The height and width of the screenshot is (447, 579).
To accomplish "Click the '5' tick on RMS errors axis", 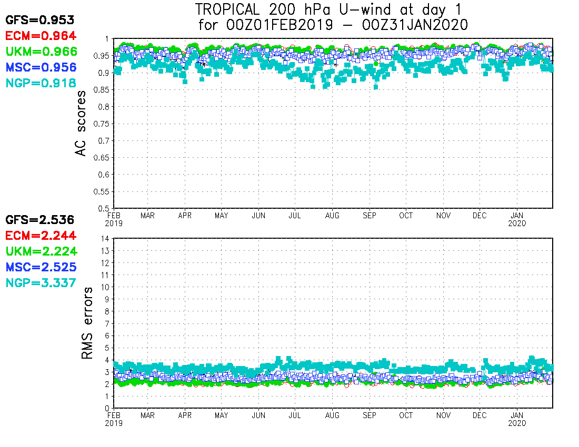I will (x=107, y=348).
